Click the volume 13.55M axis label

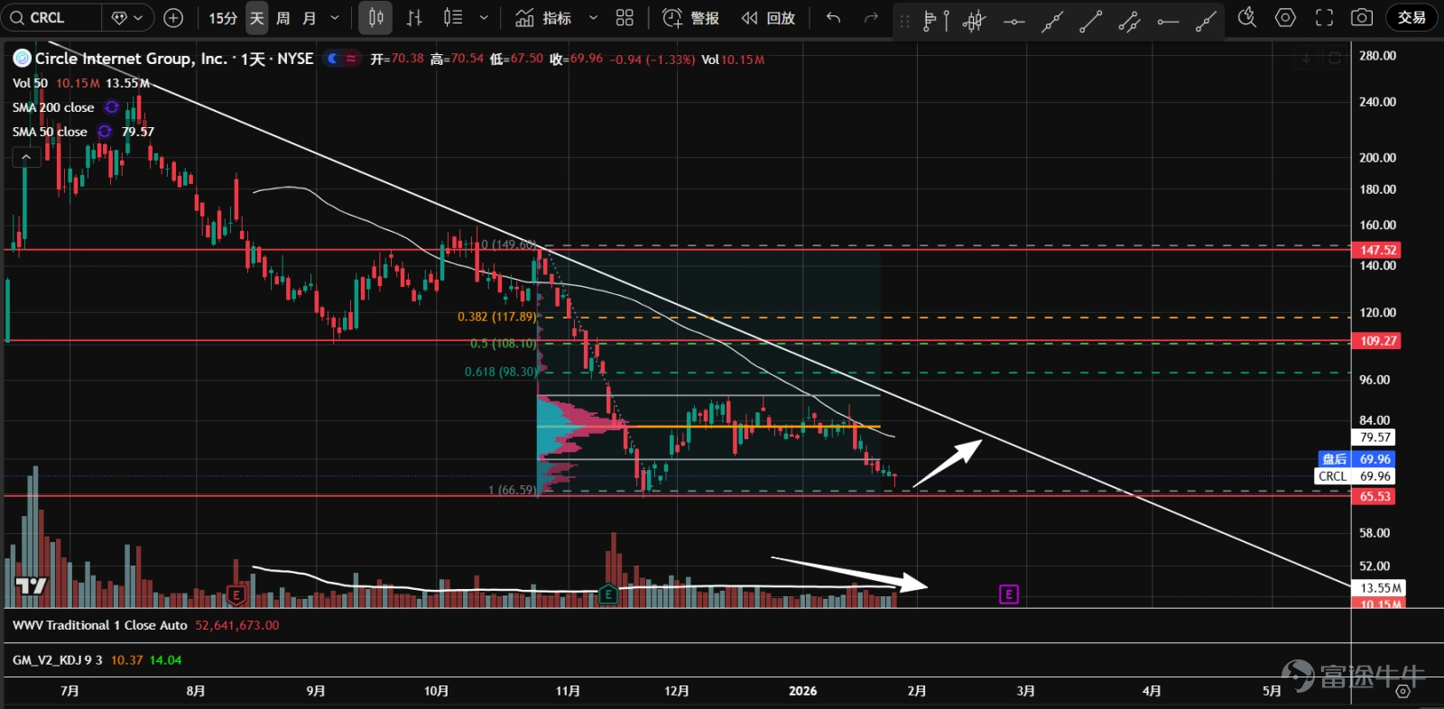coord(1381,588)
